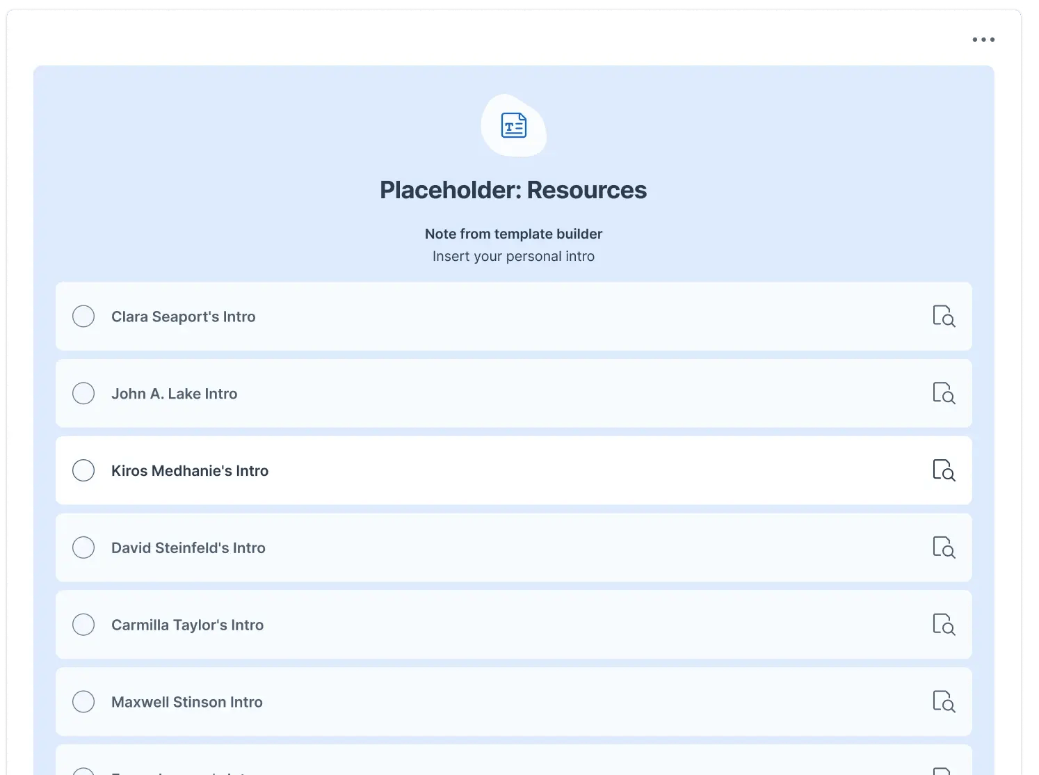Preview Clara Seaport's Intro document

(944, 316)
